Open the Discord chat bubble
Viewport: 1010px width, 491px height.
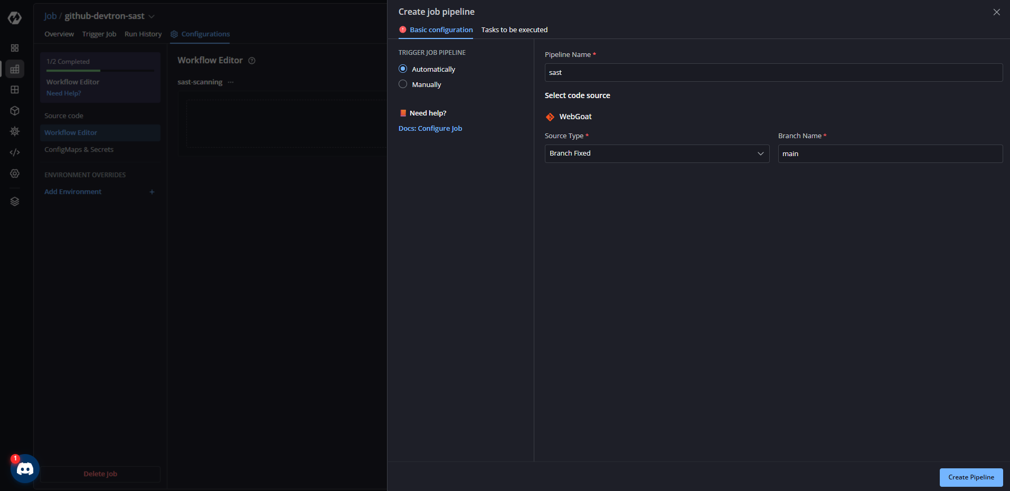[25, 468]
